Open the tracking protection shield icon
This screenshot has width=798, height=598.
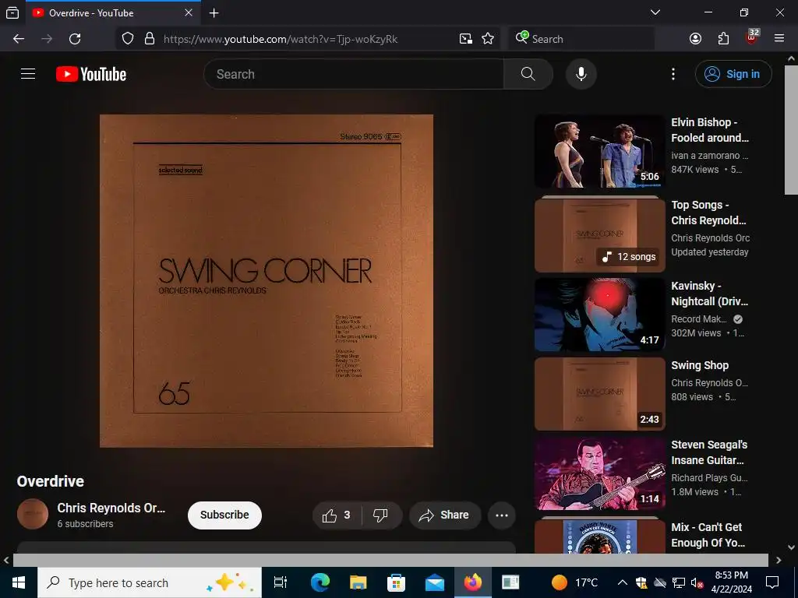coord(128,39)
